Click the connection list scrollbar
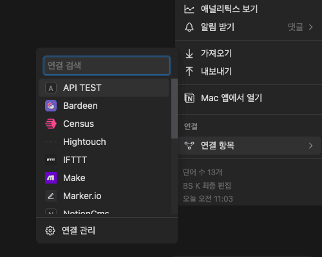The width and height of the screenshot is (322, 257). (175, 109)
